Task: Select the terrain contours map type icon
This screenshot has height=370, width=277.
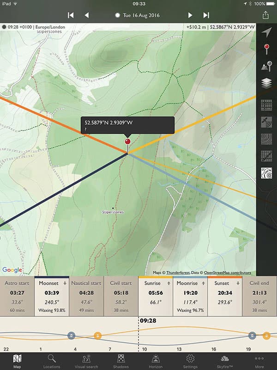Action: coord(267,139)
